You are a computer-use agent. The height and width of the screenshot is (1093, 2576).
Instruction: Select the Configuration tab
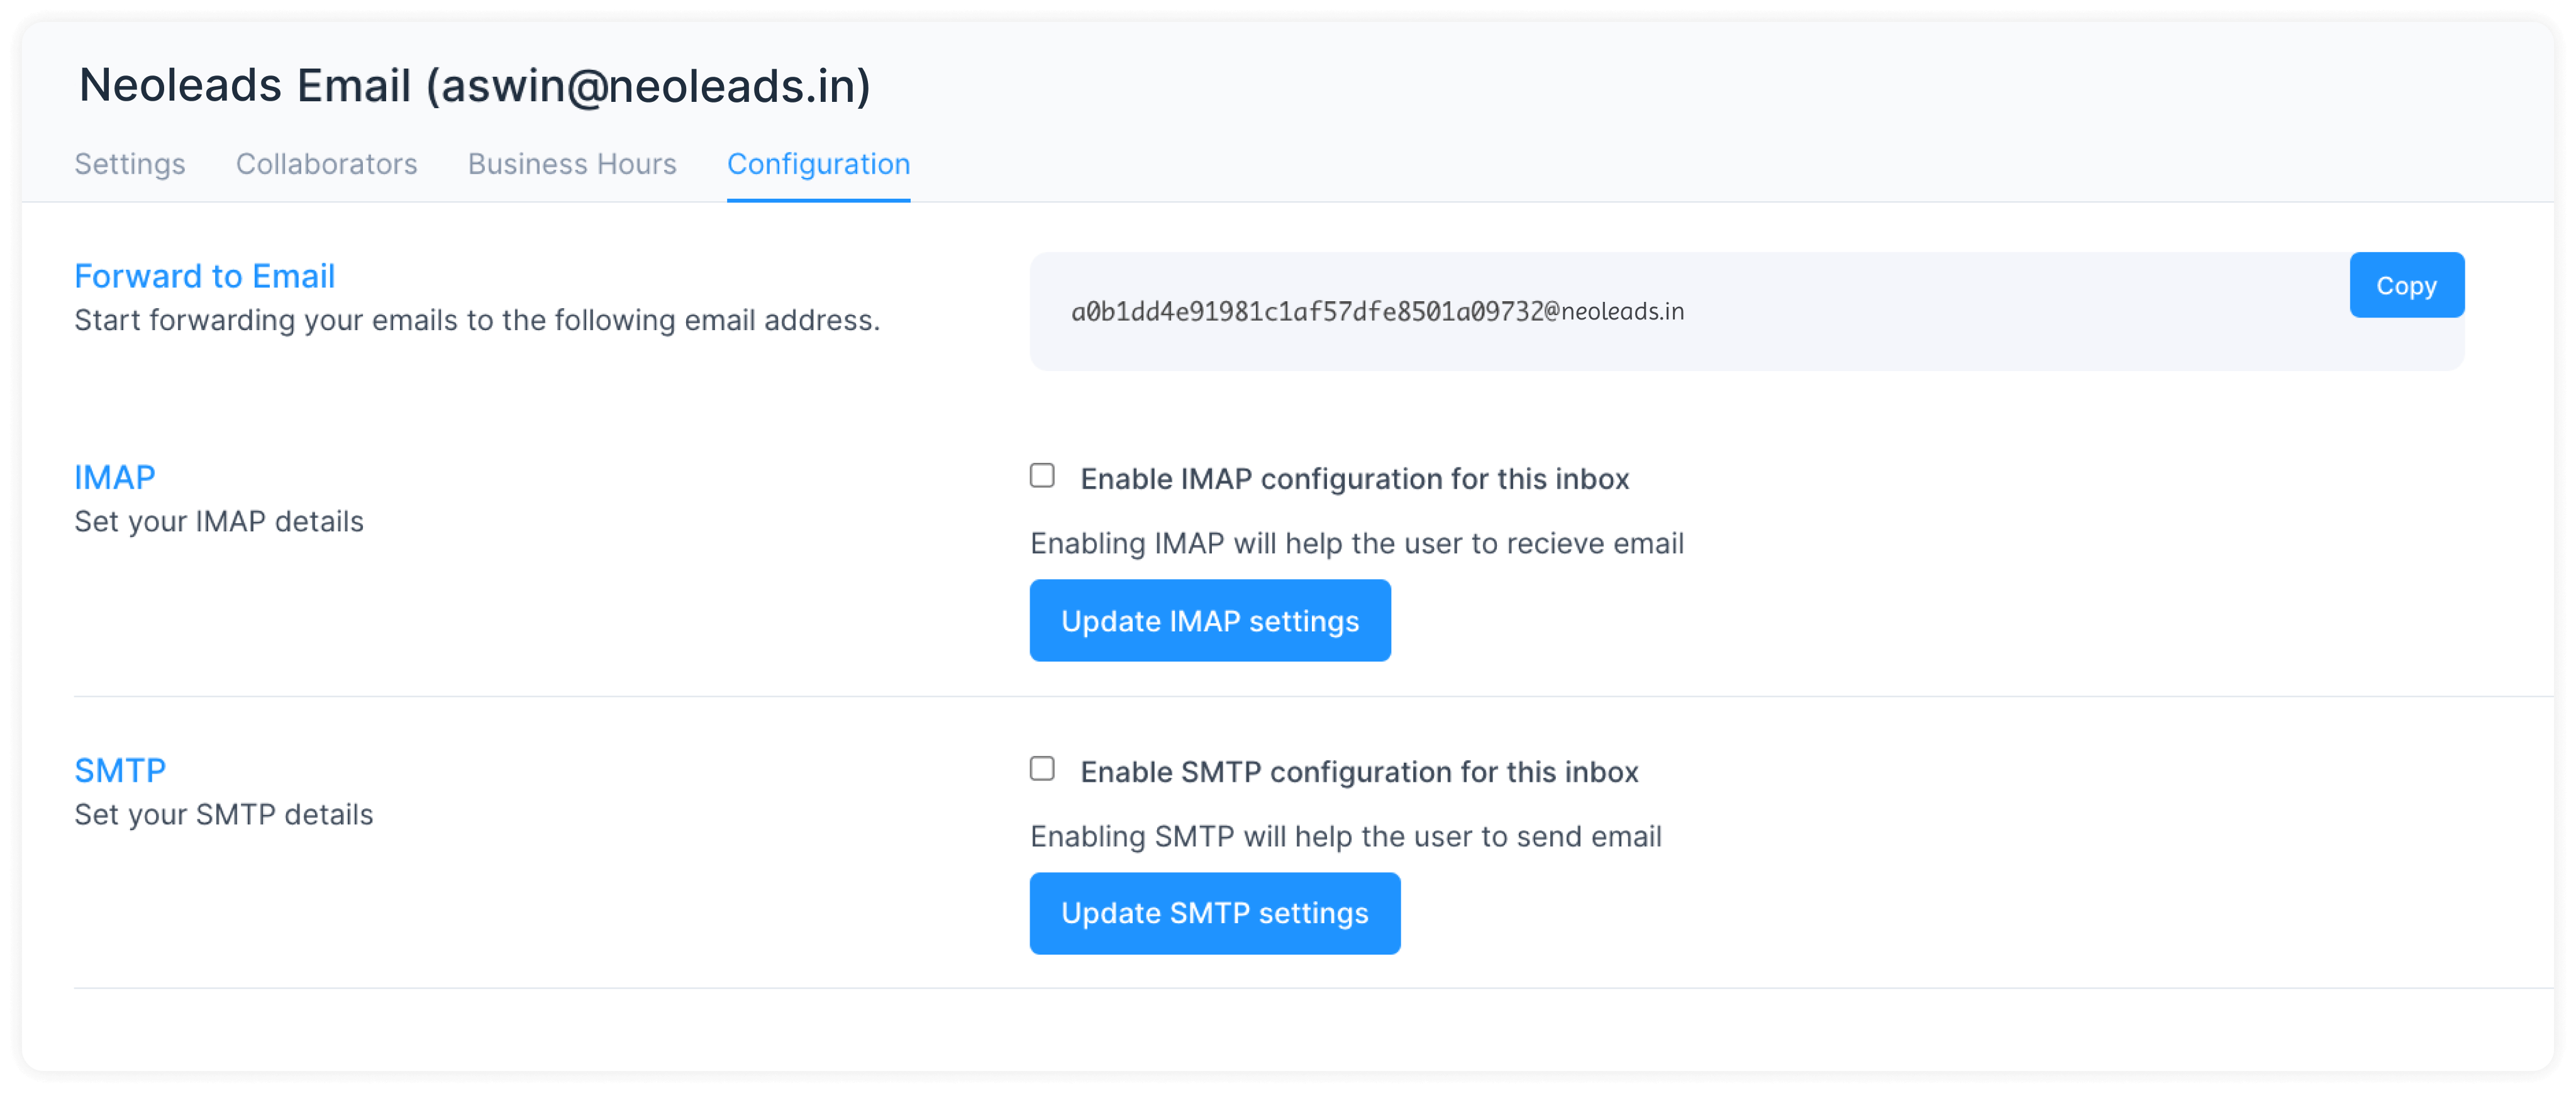tap(818, 164)
